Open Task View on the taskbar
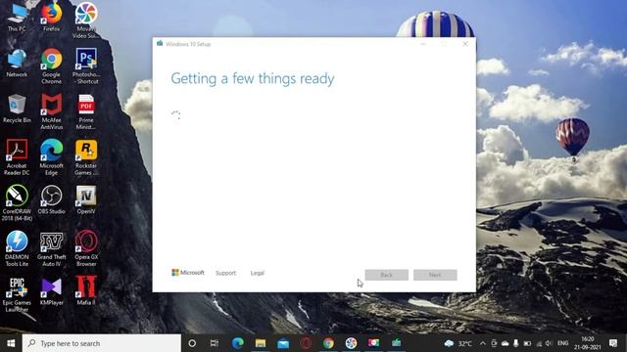The image size is (627, 352). 215,343
